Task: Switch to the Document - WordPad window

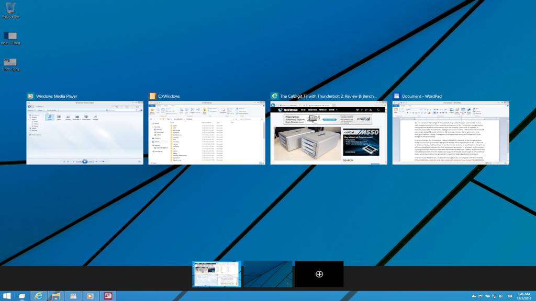Action: 451,130
